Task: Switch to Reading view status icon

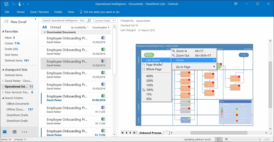Action: pyautogui.click(x=227, y=139)
